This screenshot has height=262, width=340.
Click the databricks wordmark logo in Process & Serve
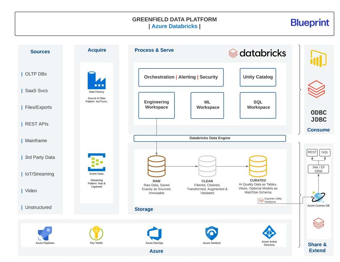[x=257, y=53]
